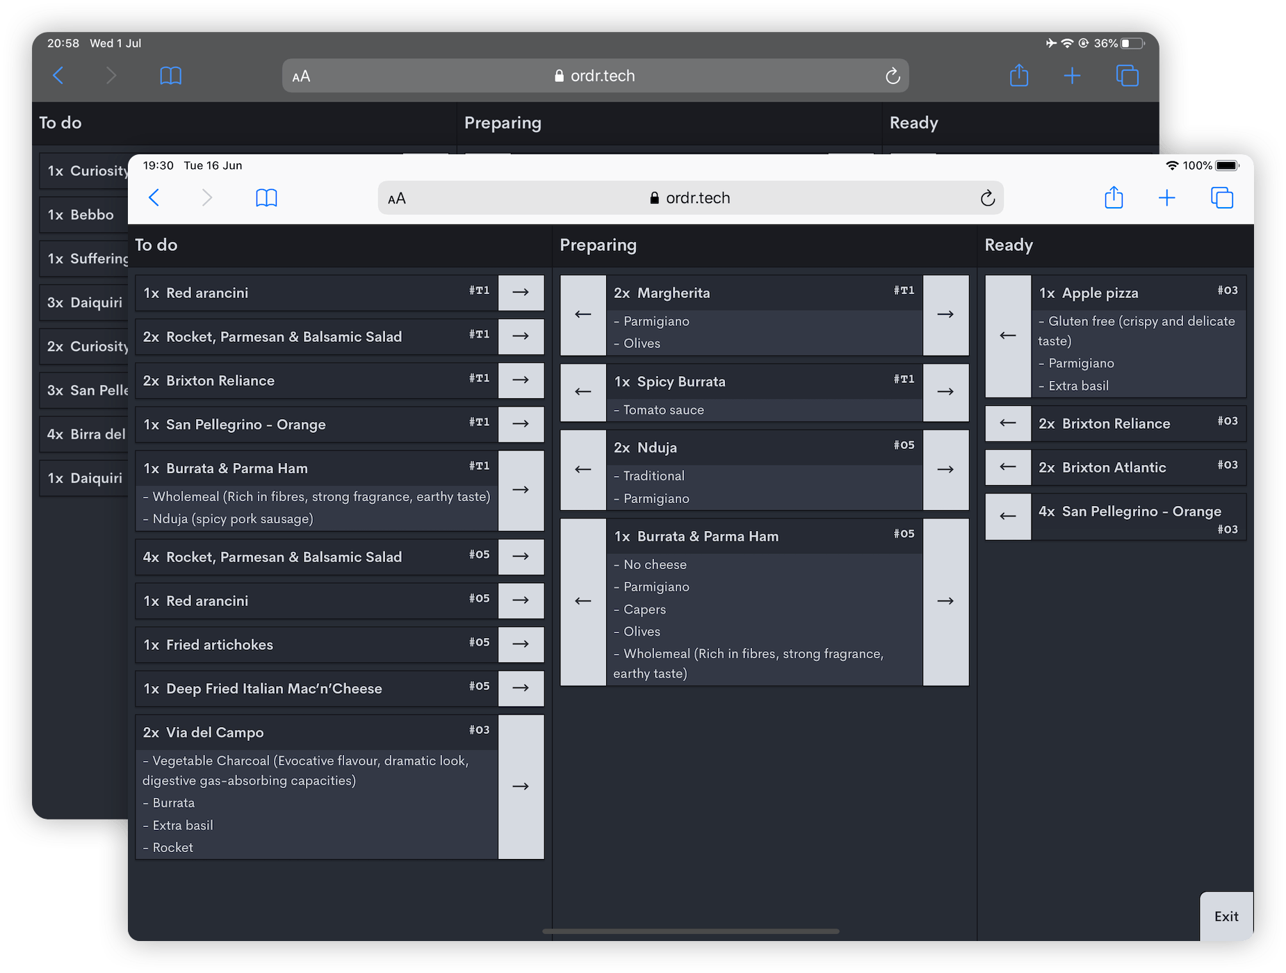Navigate back in Safari
Screen dimensions: 1286x973
(x=154, y=197)
